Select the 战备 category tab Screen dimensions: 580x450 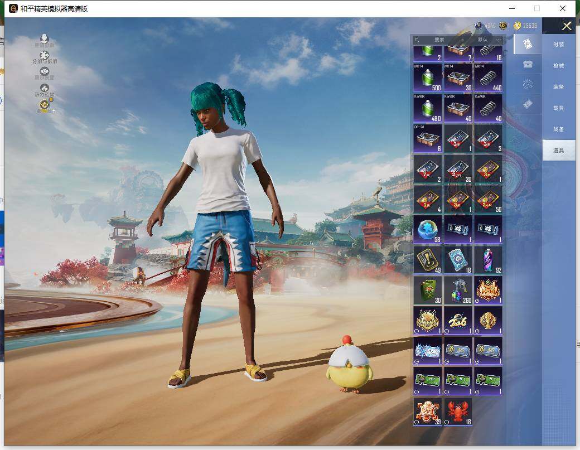tap(558, 129)
